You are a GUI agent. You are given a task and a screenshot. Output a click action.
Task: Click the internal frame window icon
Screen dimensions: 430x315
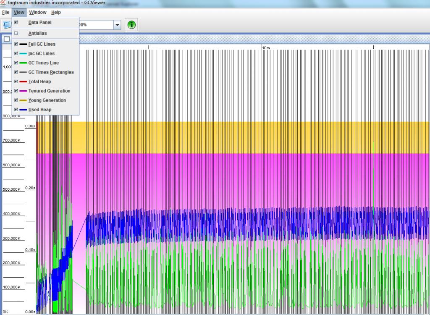tap(7, 39)
